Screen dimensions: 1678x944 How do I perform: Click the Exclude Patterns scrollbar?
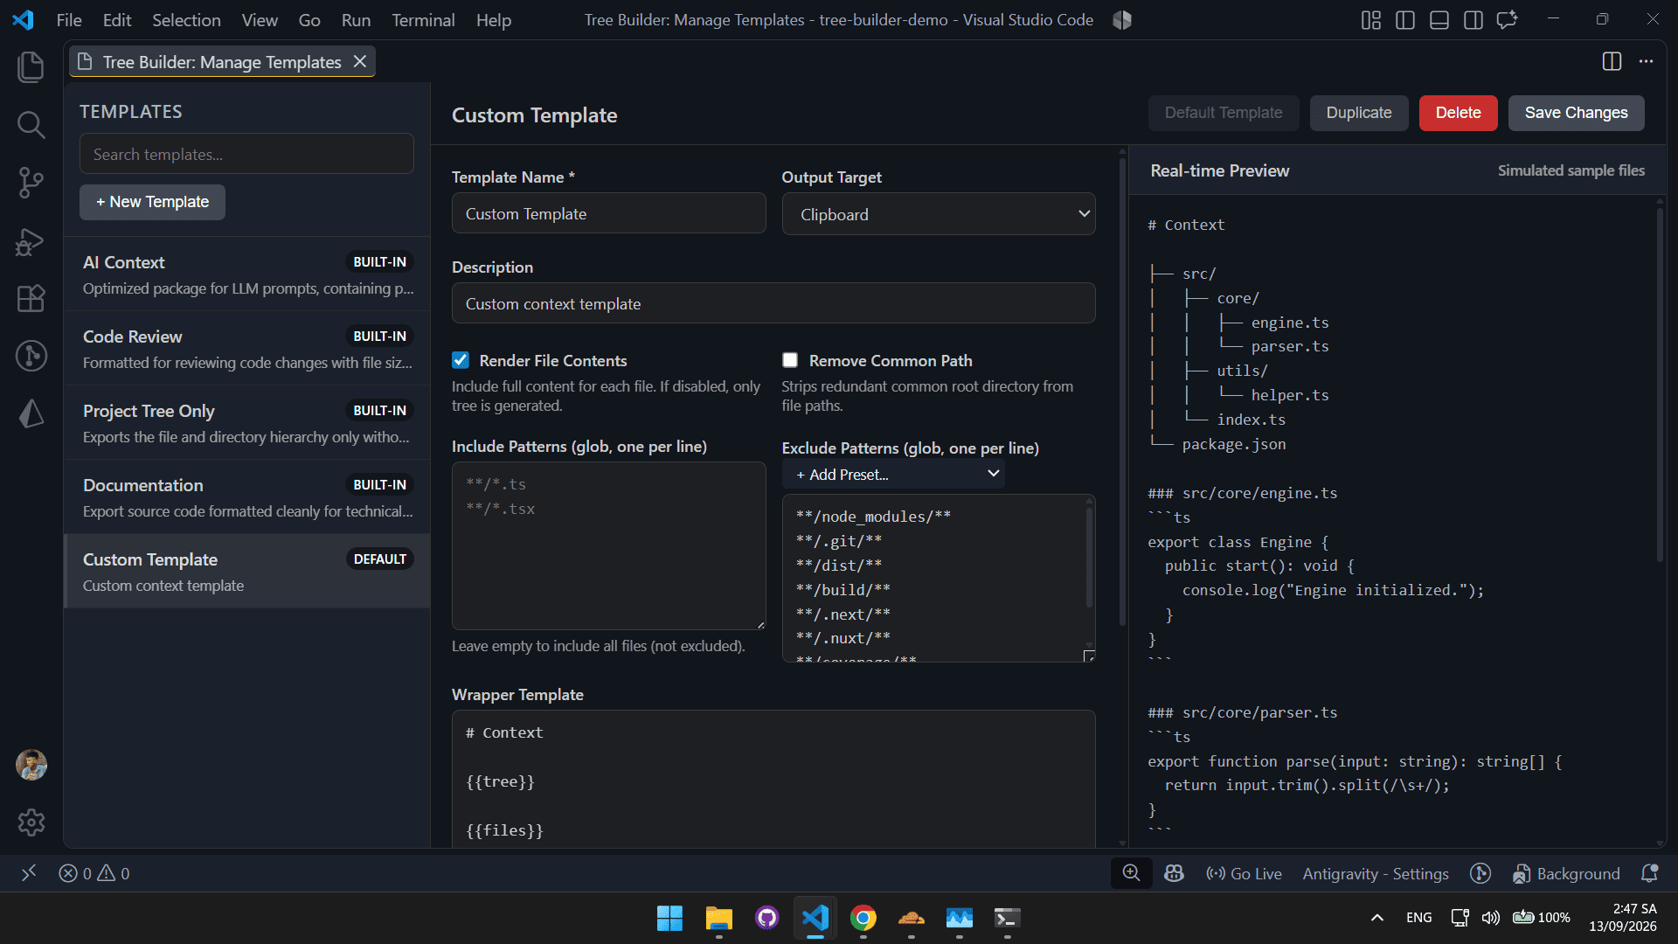point(1089,556)
